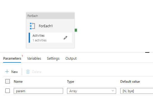Screen dimensions: 153x111
Task: Toggle the select-all parameters checkbox
Action: [8, 81]
